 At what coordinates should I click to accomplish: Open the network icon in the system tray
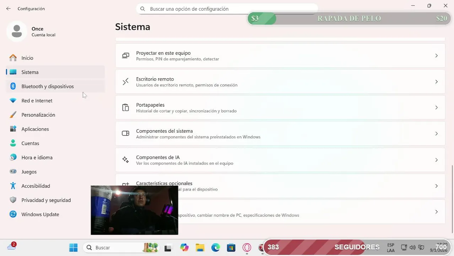(404, 247)
